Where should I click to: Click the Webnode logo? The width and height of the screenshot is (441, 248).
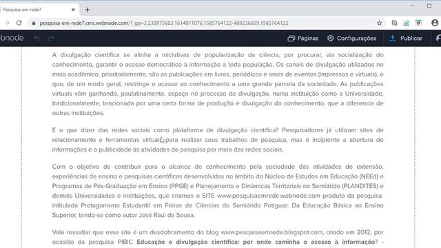tap(12, 38)
